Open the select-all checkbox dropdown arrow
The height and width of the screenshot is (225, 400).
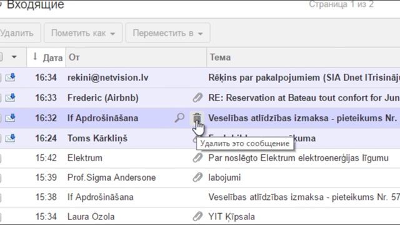pyautogui.click(x=14, y=57)
